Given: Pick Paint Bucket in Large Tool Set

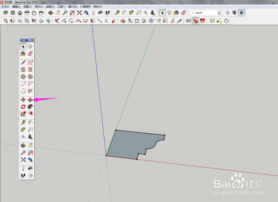Looking at the screenshot, I should click(x=23, y=54).
